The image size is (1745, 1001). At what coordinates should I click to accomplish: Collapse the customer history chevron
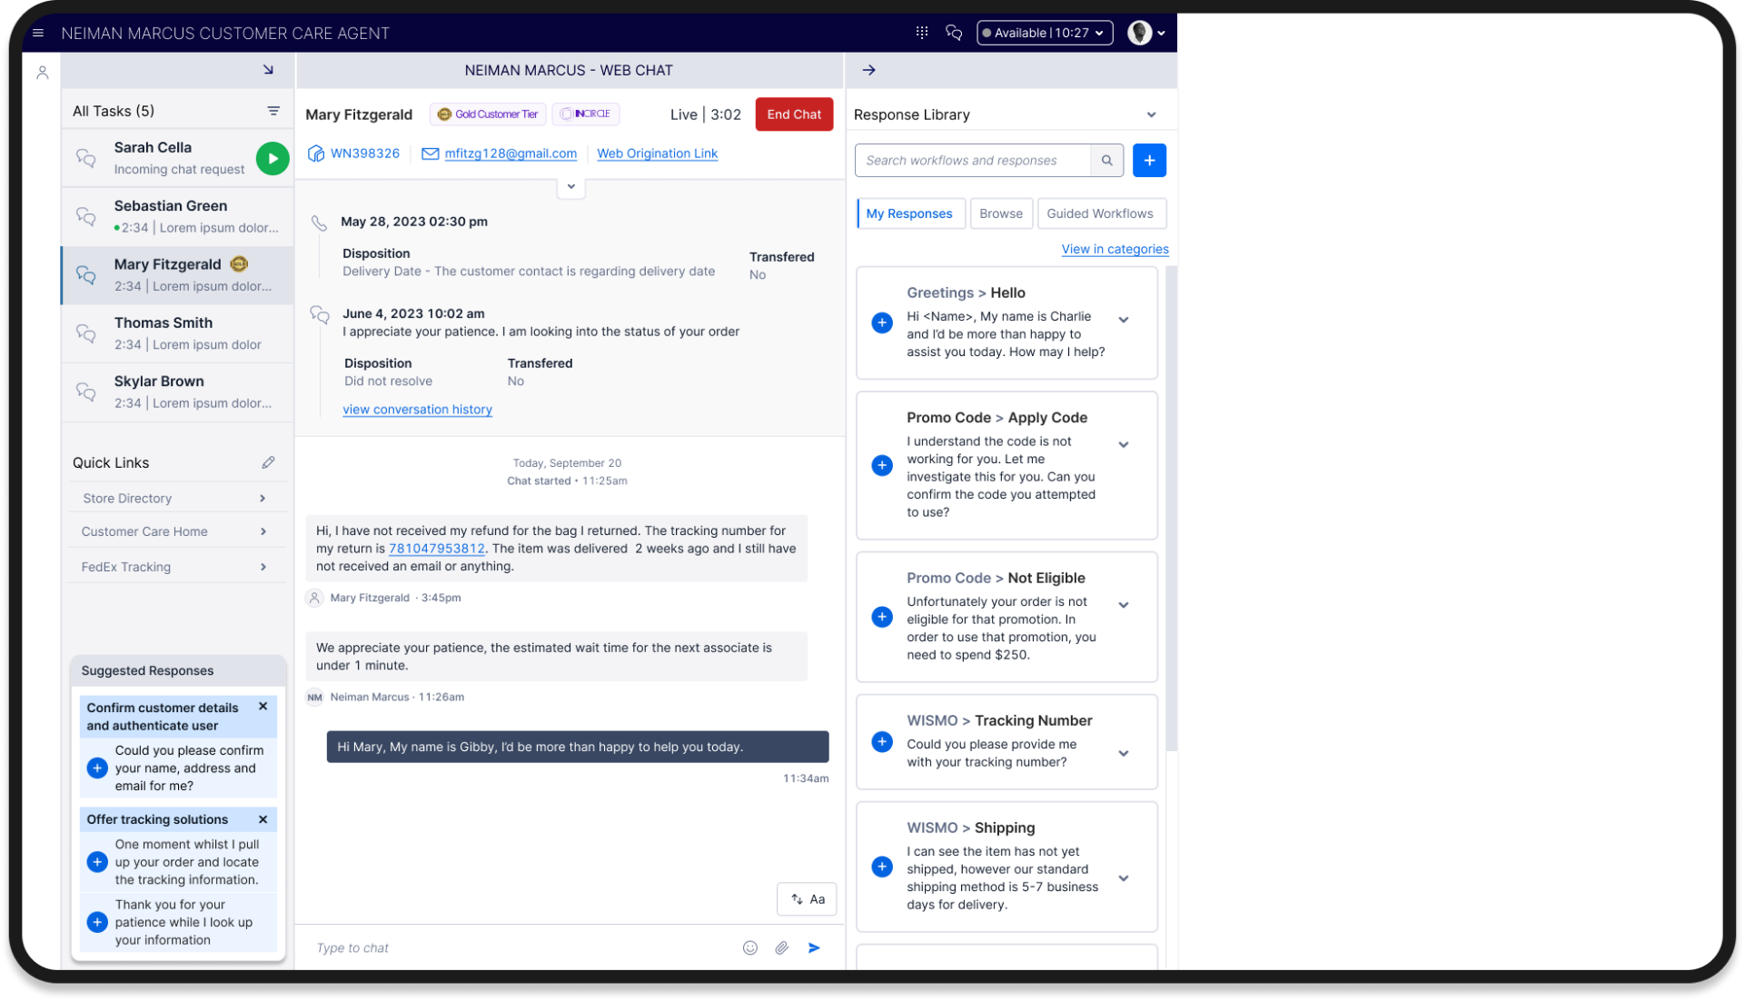click(x=570, y=186)
